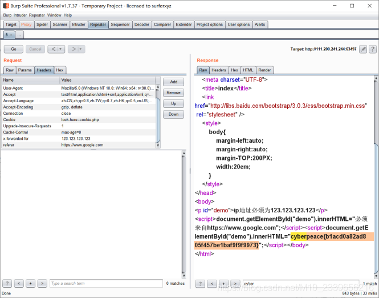Click headers table scrollbar up arrow
379x298 pixels.
(158, 87)
